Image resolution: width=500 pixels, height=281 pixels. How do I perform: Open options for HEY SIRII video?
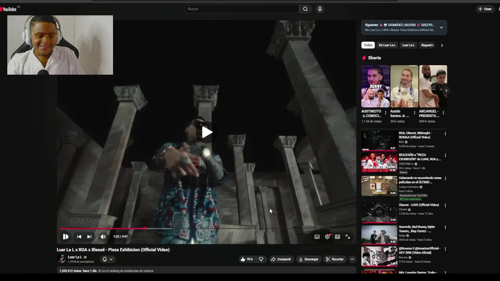(x=445, y=249)
